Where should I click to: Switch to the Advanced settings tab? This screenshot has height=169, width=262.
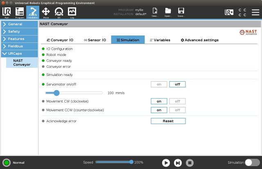199,40
